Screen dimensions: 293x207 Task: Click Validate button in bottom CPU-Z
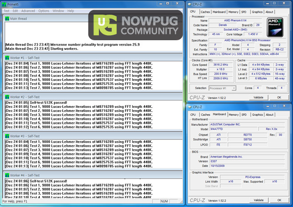coord(259,200)
